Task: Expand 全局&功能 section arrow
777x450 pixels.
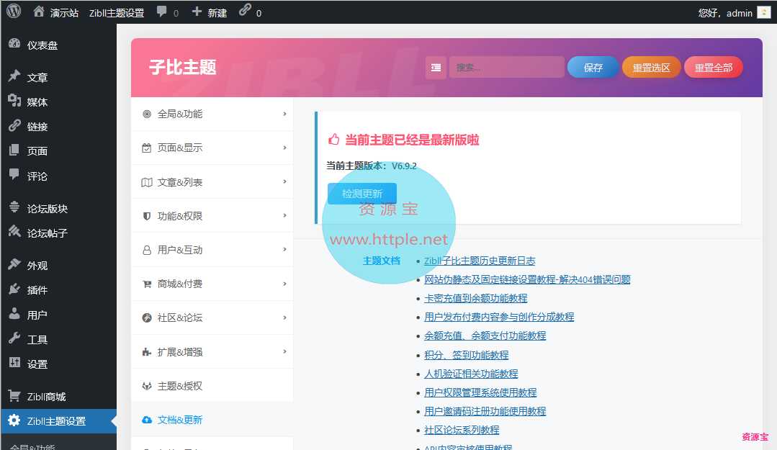Action: point(284,114)
